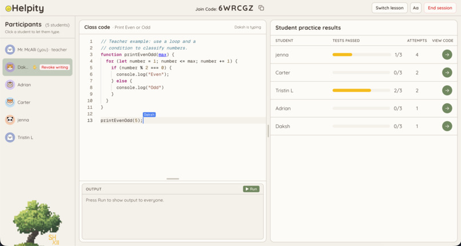This screenshot has height=246, width=461.
Task: View jenna's code arrow button
Action: click(447, 55)
